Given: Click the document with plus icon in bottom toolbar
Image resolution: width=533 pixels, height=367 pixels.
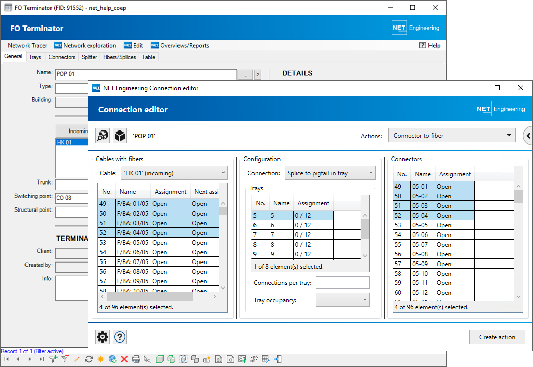Looking at the screenshot, I should click(x=242, y=359).
